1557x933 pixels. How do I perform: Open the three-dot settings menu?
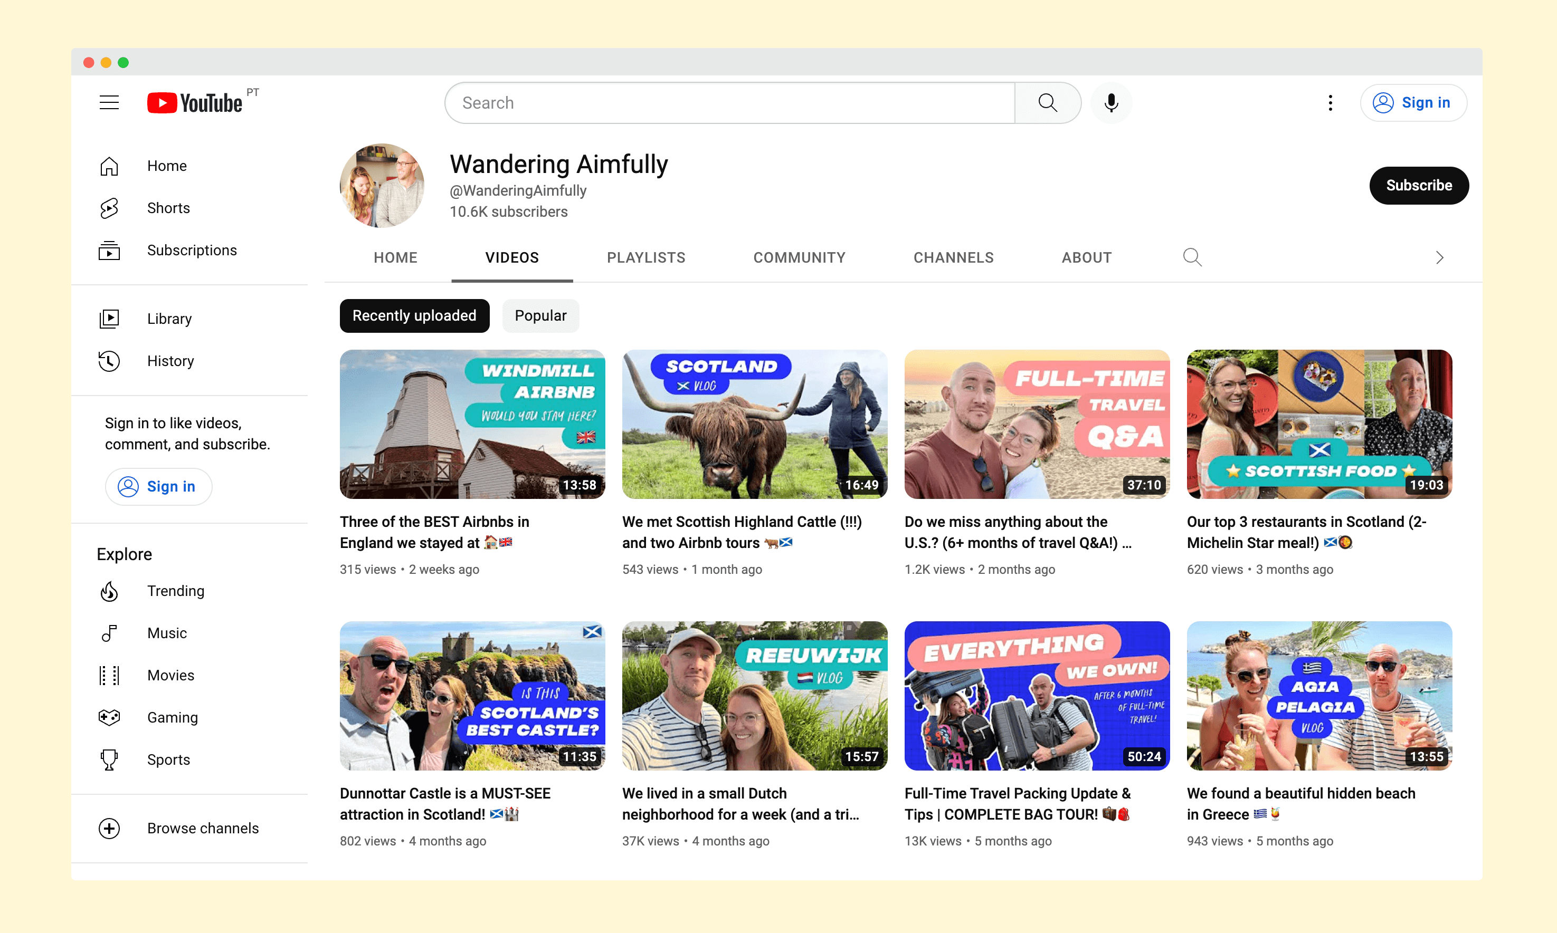(x=1330, y=102)
